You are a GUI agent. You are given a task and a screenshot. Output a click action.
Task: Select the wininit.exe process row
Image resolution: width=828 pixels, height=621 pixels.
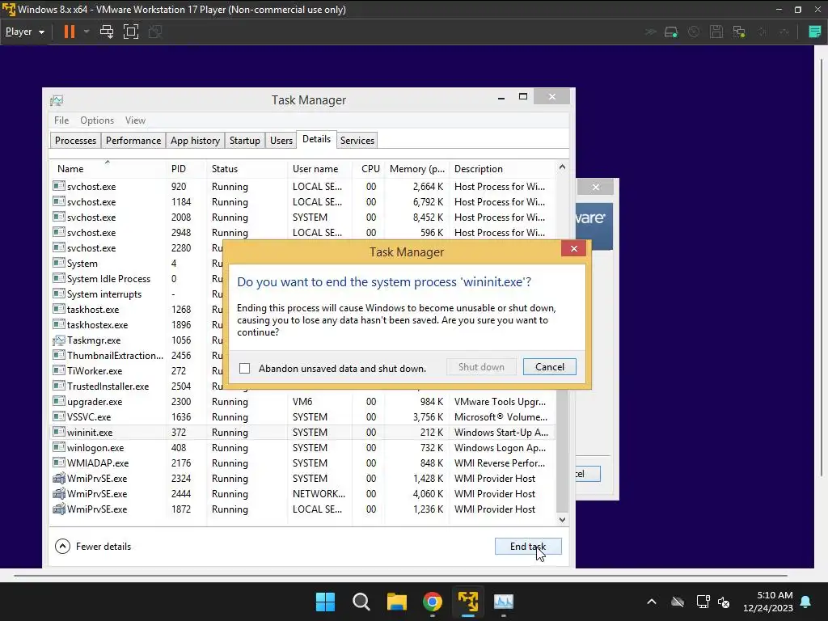pyautogui.click(x=302, y=432)
